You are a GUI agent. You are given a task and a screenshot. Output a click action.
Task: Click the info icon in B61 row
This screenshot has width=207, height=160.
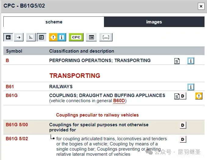click(x=191, y=87)
